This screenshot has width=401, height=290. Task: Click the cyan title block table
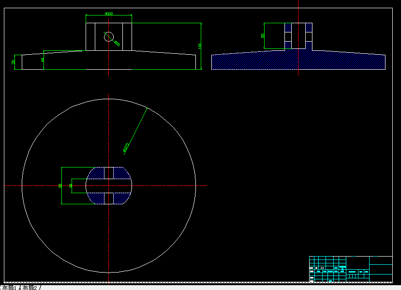[351, 269]
